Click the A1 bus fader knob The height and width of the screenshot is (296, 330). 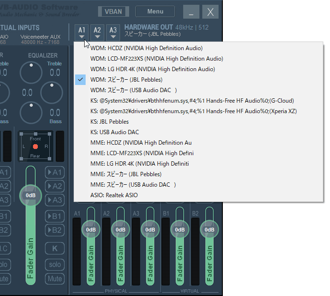point(91,230)
